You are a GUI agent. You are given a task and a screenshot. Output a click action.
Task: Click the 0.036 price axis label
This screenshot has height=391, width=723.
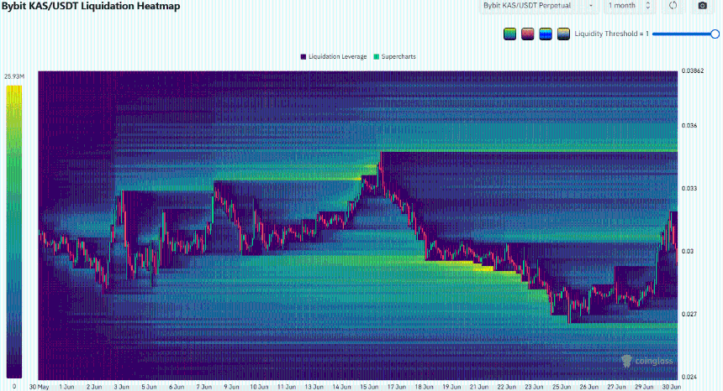pyautogui.click(x=689, y=126)
